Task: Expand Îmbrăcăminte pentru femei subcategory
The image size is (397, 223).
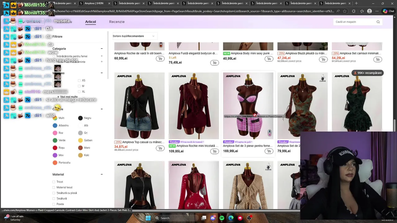Action: tap(101, 56)
